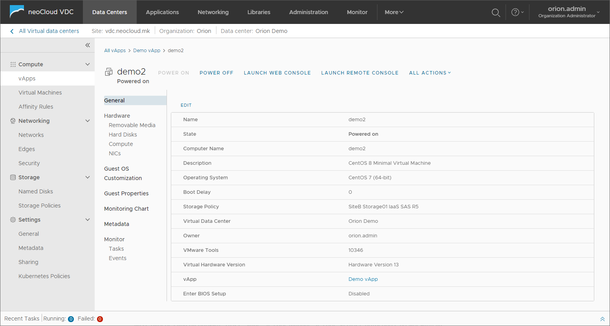Open Compute under Hardware section
Image resolution: width=610 pixels, height=326 pixels.
click(x=121, y=144)
